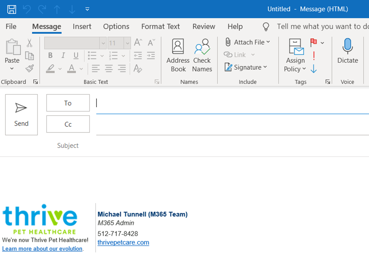Click the Format Painter brush icon

(30, 69)
